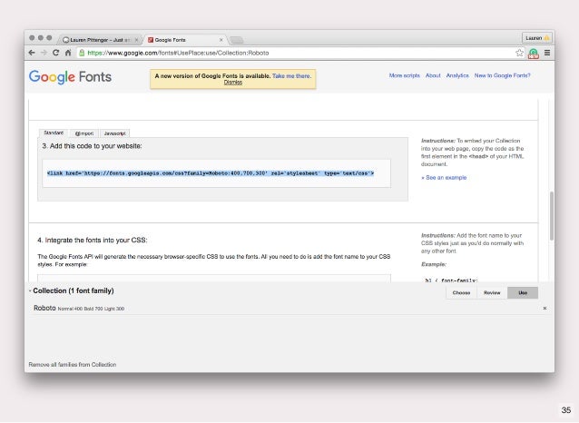Open the Chrome hamburger menu
579x423 pixels.
pyautogui.click(x=547, y=53)
